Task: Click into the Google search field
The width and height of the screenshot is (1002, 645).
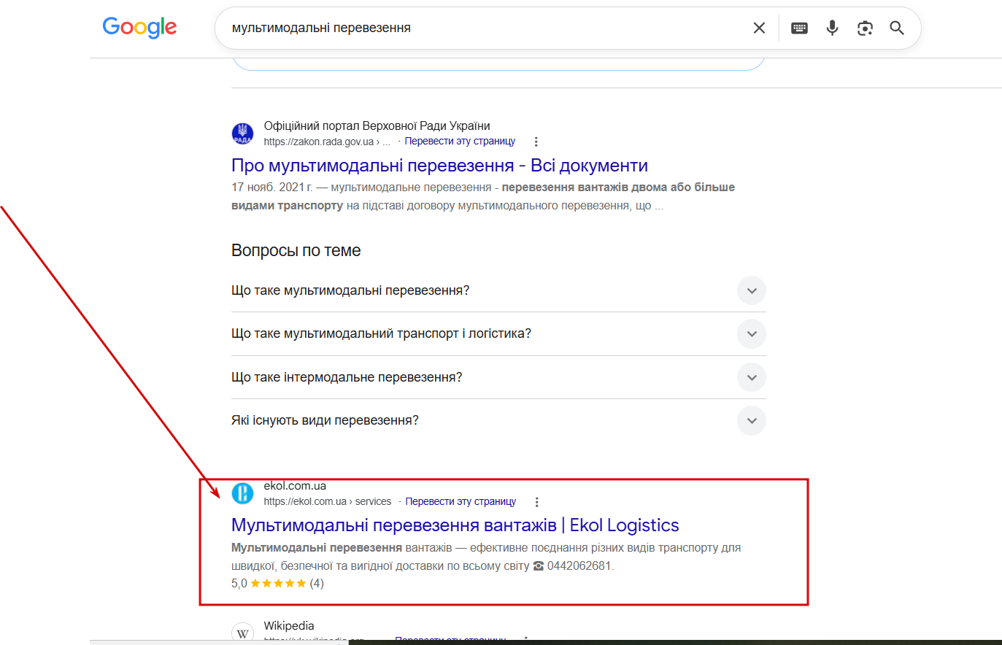Action: 482,28
